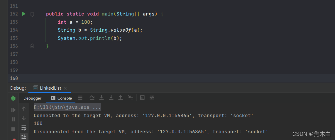
Task: Click the green run gutter icon beside main
Action: tap(24, 14)
